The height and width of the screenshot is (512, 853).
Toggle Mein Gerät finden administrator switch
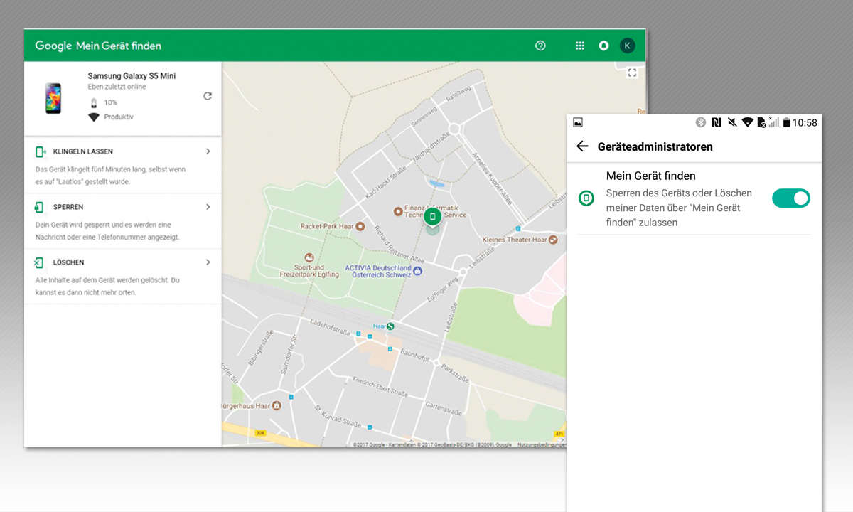pyautogui.click(x=791, y=198)
